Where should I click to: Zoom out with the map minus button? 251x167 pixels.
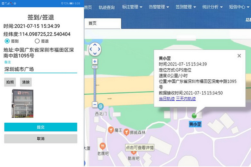point(95,105)
